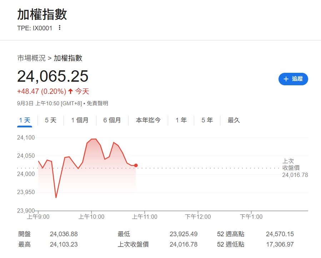Click the red upward arrow beside +48.47

(x=70, y=91)
